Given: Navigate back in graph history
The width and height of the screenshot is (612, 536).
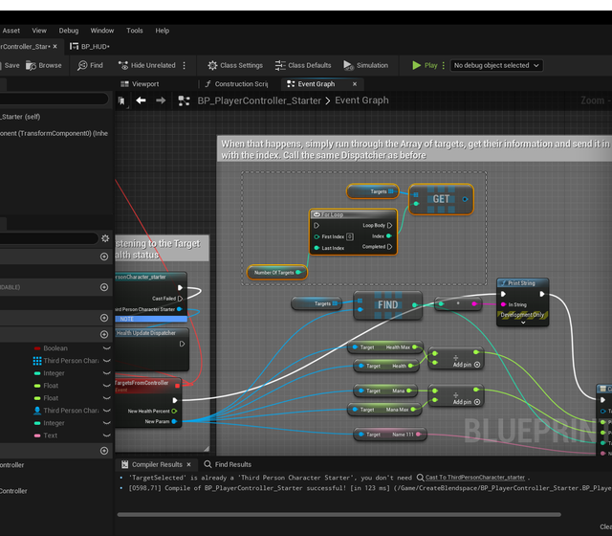Looking at the screenshot, I should pos(141,100).
